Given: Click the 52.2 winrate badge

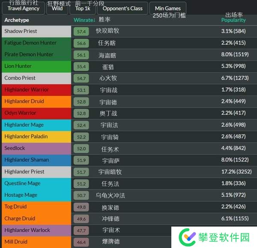Looking at the screenshot, I should (81, 137).
